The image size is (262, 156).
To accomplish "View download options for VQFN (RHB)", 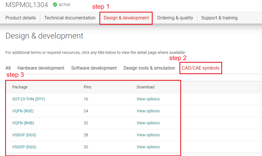I will 148,123.
